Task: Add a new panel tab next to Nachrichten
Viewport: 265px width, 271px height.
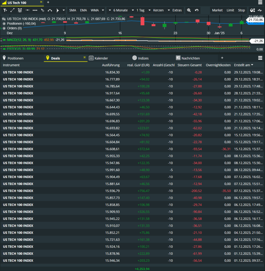Action: click(x=222, y=58)
